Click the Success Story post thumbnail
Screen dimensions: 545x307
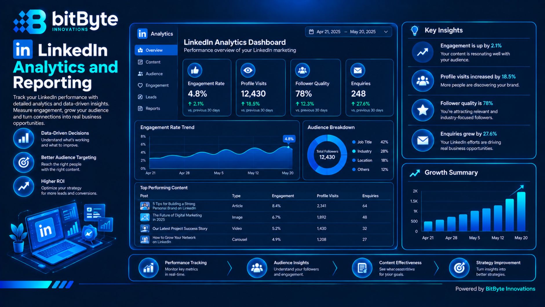145,228
